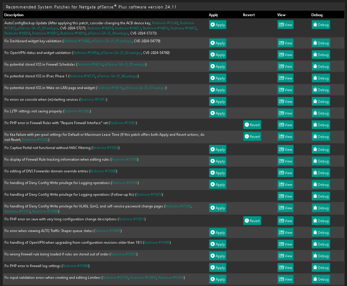Screen dimensions: 347x286
Task: Apply the OpenVPN upgrade from 19.1 fix
Action: pyautogui.click(x=217, y=244)
